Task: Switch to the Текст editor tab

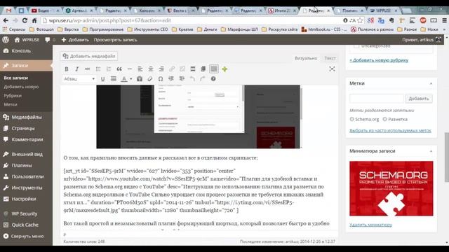Action: 330,58
